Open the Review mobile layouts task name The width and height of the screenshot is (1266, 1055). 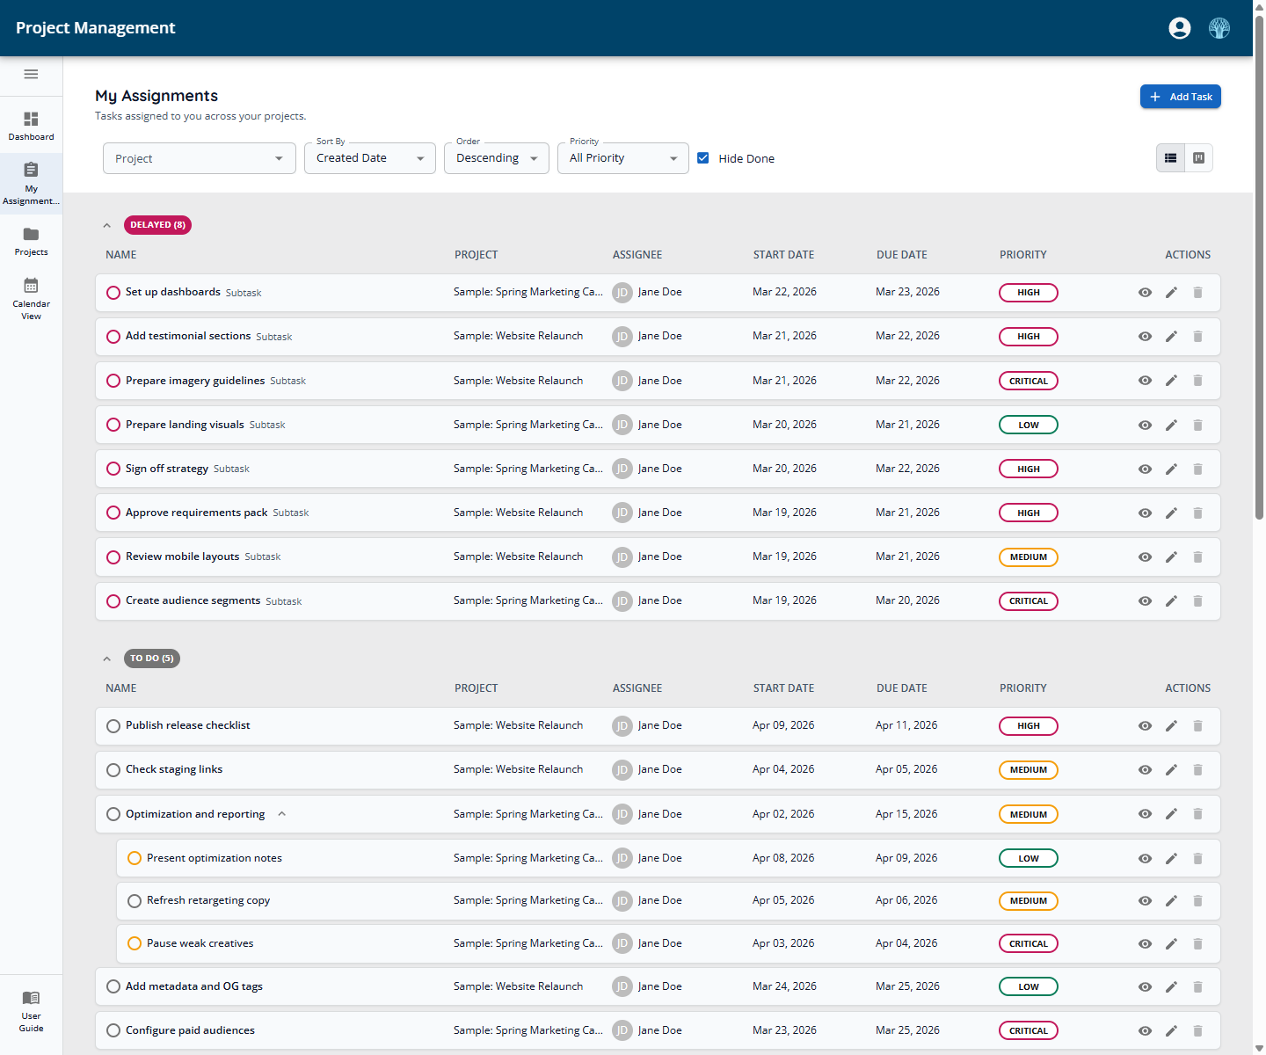[182, 557]
